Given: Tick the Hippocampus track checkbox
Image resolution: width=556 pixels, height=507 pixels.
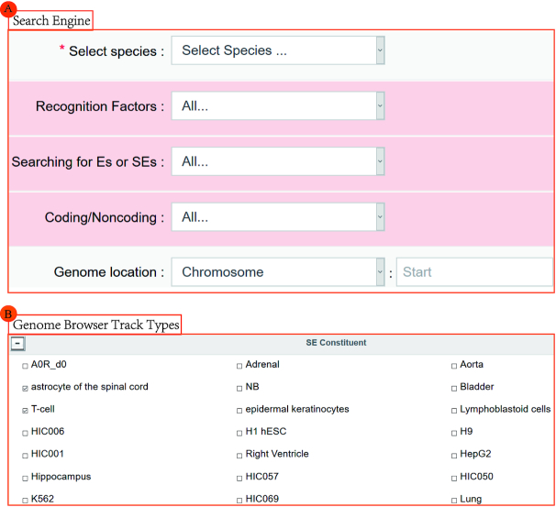Looking at the screenshot, I should tap(25, 478).
